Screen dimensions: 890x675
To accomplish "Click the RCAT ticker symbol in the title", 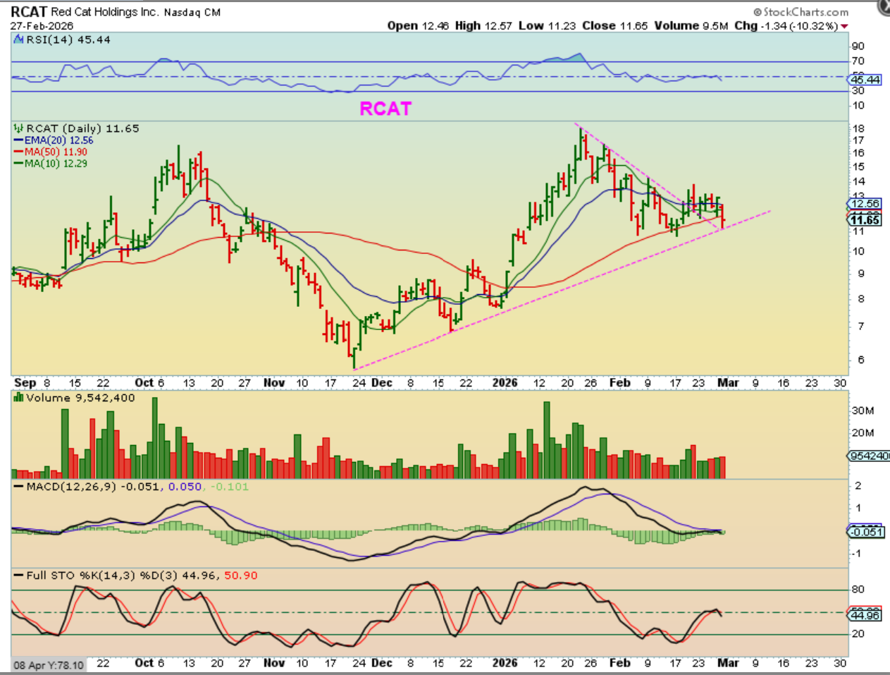I will pos(29,12).
